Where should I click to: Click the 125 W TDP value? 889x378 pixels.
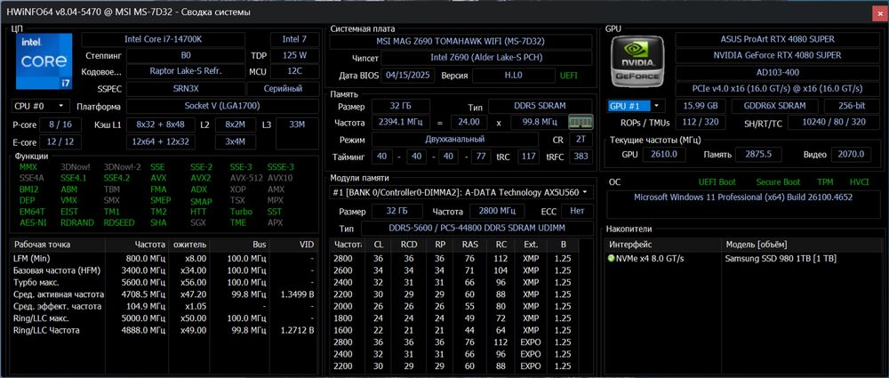tap(294, 56)
